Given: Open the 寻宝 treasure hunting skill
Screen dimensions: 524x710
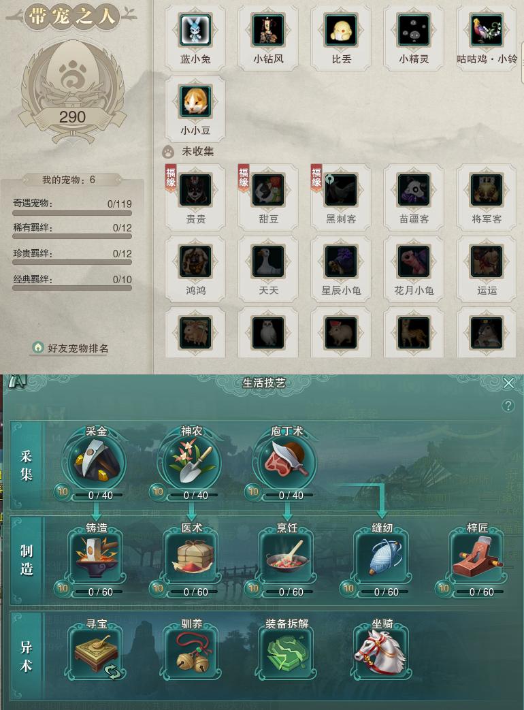Looking at the screenshot, I should pos(97,653).
